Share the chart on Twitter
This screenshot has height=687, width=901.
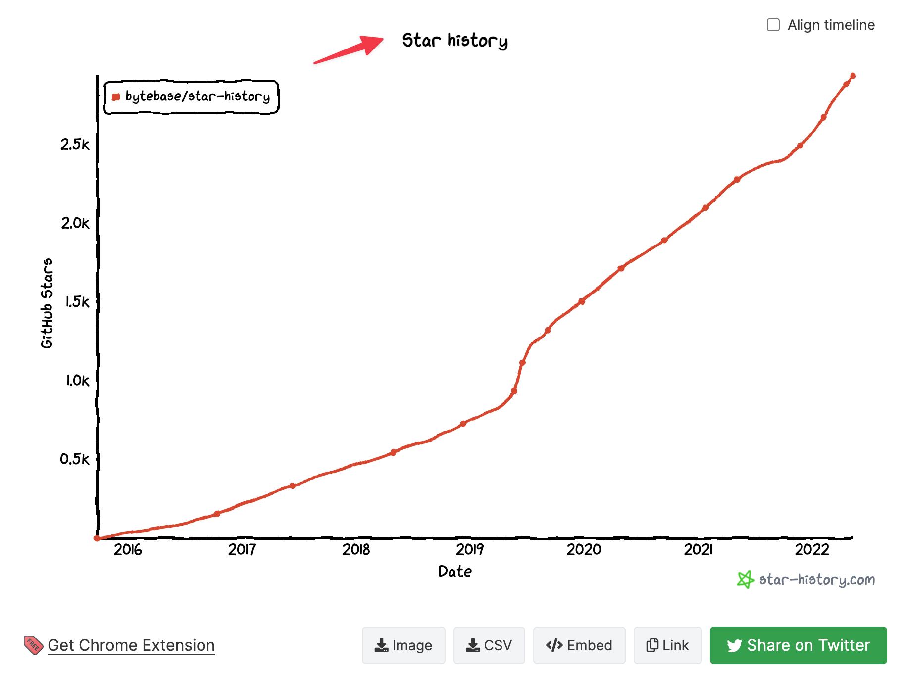(798, 645)
